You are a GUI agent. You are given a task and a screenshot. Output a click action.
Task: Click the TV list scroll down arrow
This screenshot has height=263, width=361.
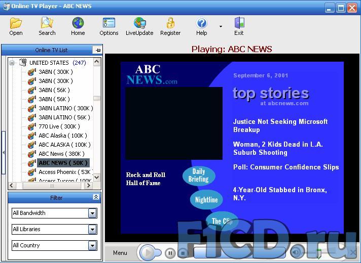pos(97,178)
